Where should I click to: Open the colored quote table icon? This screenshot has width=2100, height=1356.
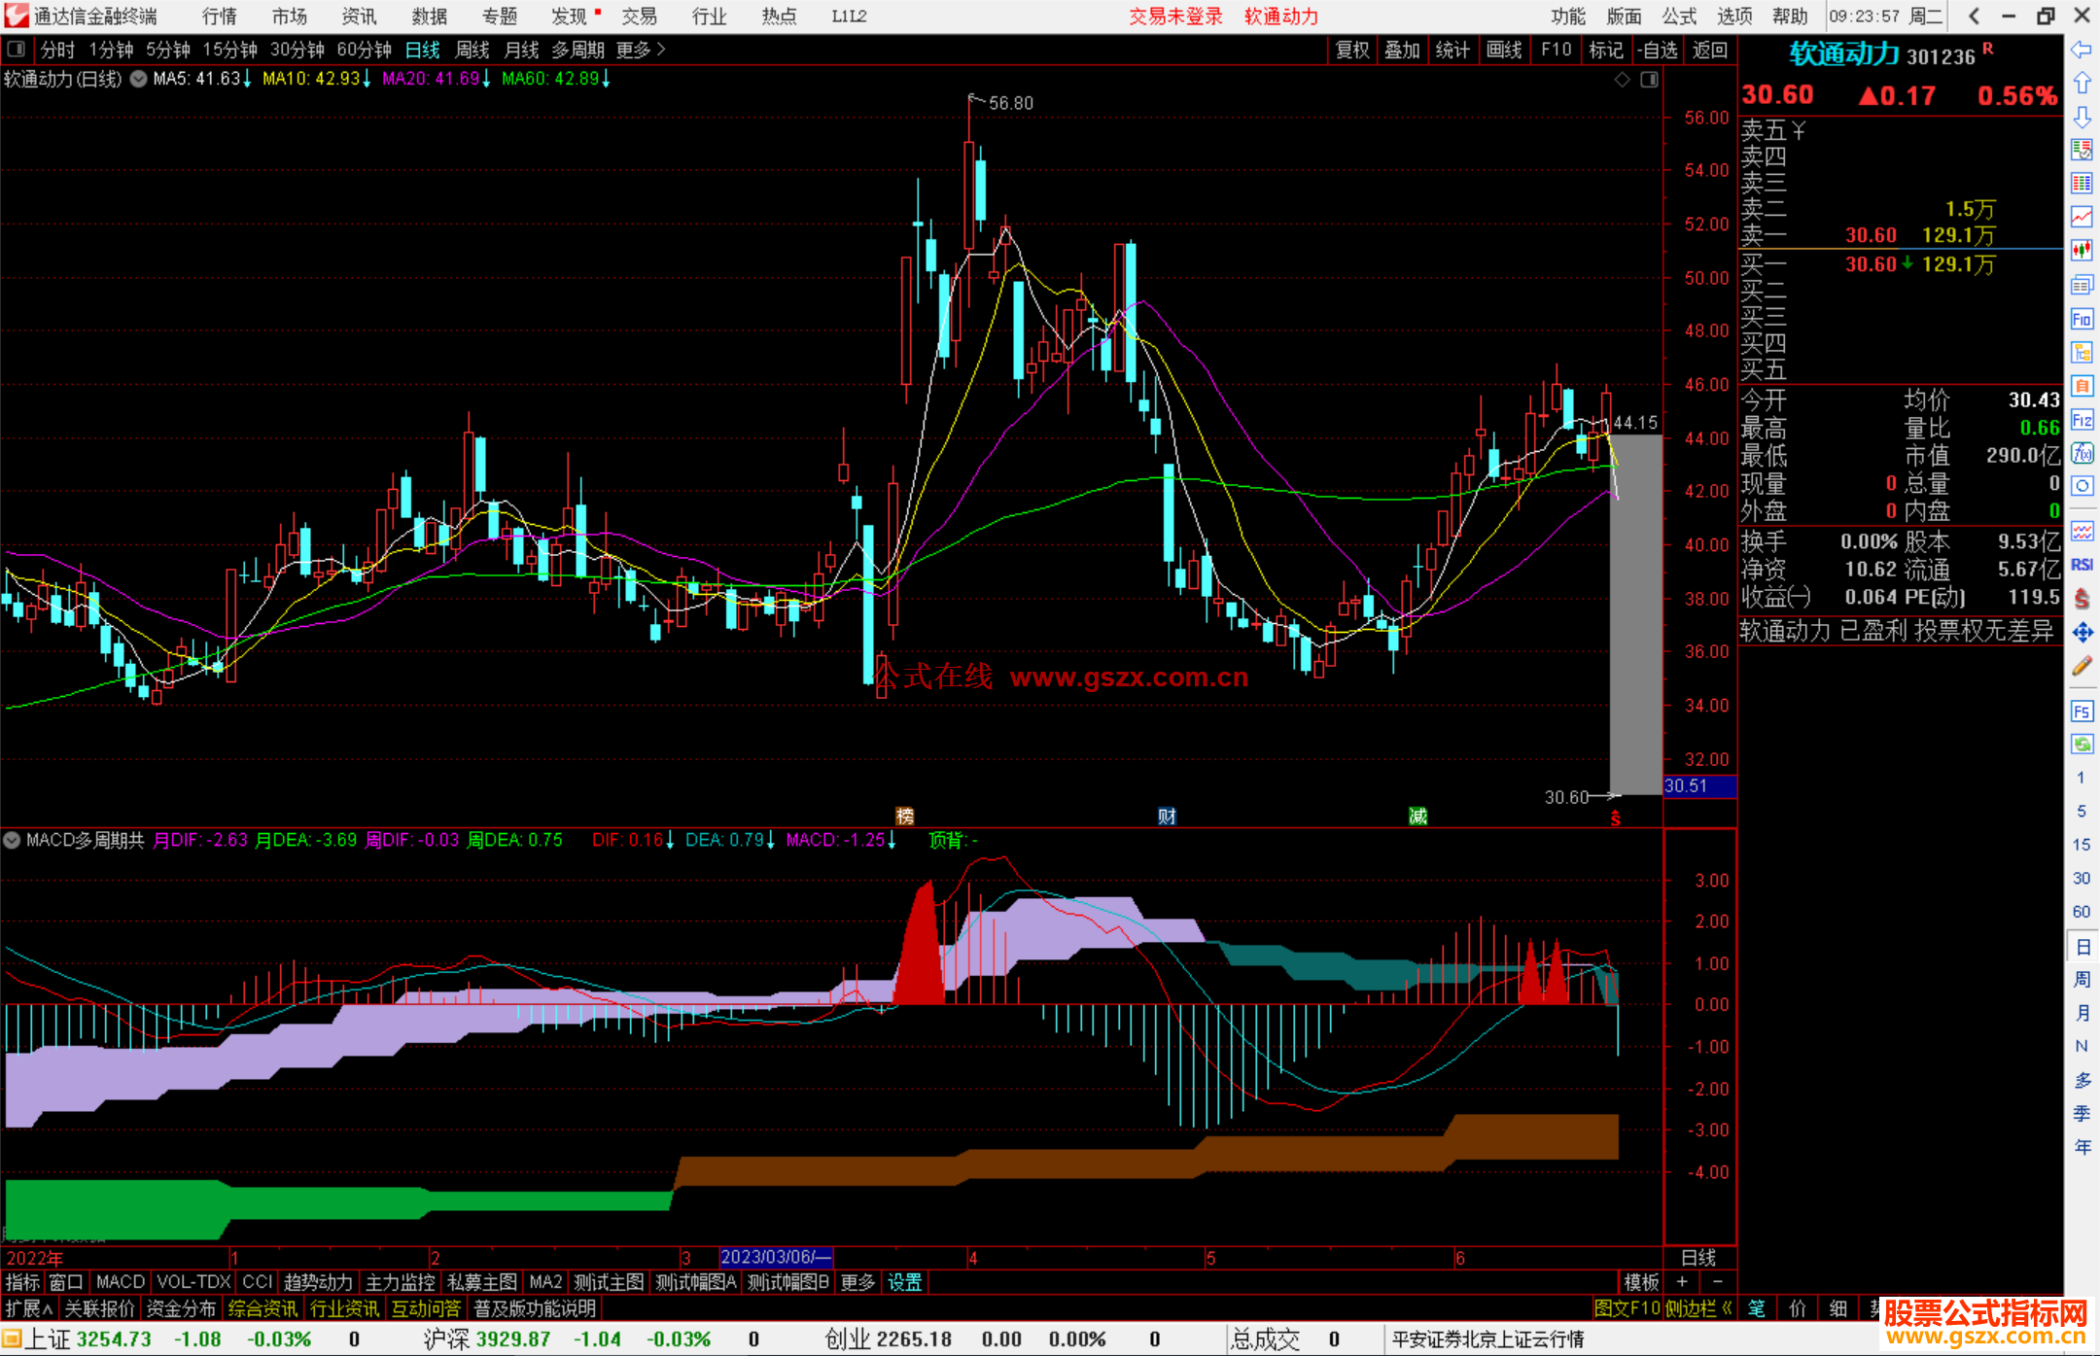(x=2081, y=184)
